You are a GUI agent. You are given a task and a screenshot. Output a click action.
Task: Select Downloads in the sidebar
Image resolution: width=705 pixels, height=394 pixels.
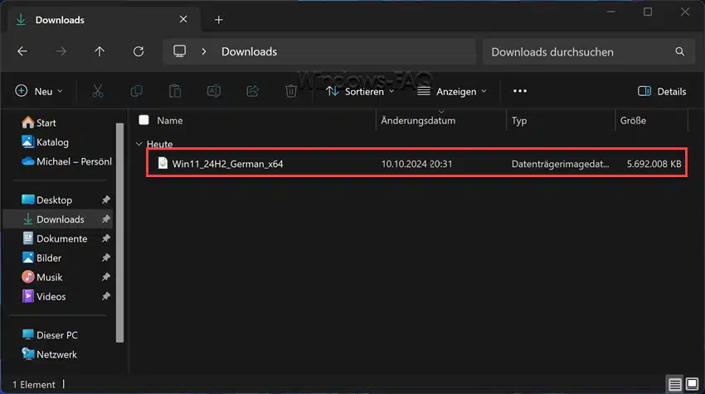tap(57, 219)
